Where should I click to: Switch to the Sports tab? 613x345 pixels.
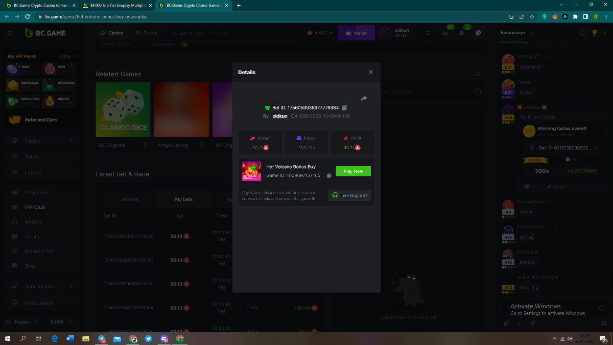tap(147, 33)
